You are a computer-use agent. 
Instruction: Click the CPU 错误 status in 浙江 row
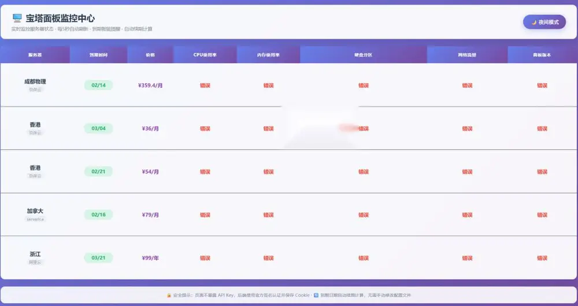click(x=205, y=258)
